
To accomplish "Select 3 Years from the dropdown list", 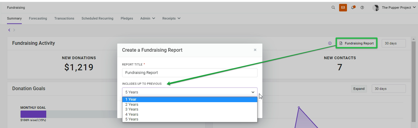I will click(190, 109).
